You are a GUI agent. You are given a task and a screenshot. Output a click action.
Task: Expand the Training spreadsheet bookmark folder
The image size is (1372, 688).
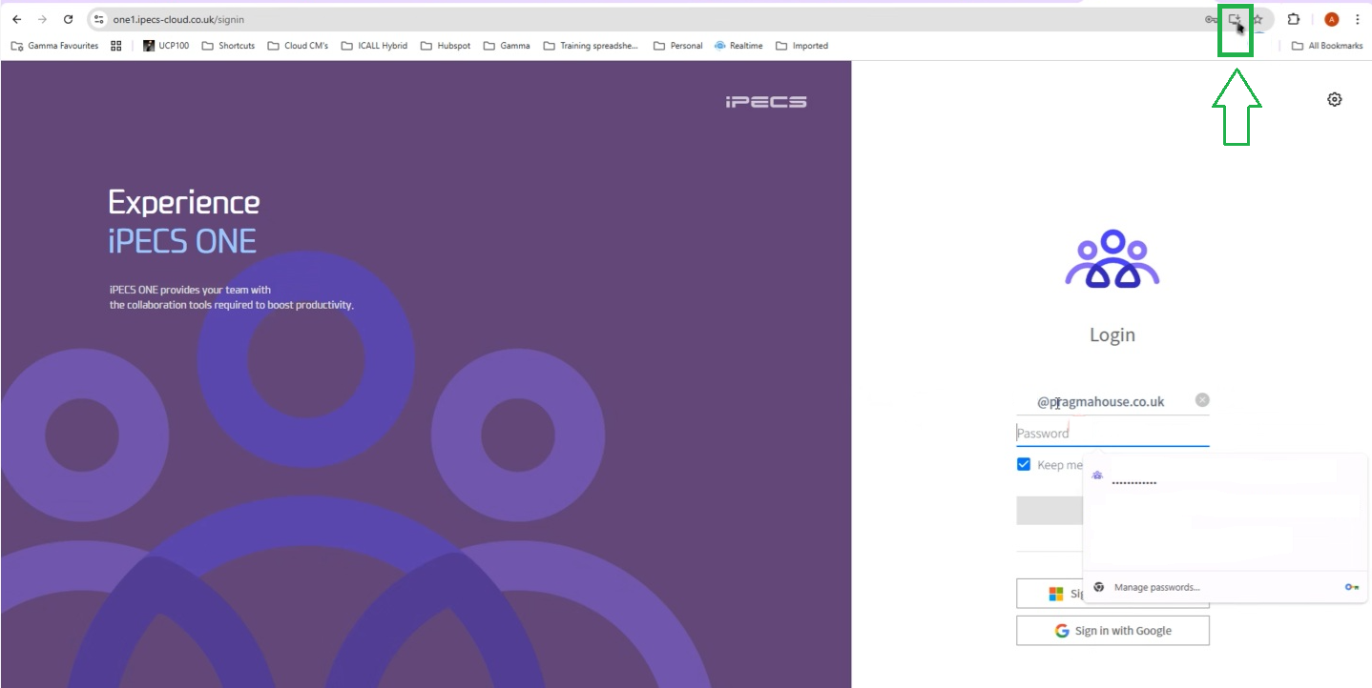point(592,46)
